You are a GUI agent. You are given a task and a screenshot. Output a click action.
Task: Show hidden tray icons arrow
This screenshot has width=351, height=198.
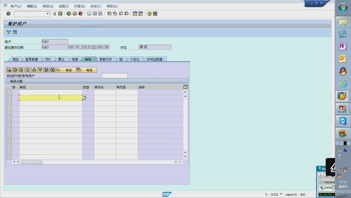[339, 163]
